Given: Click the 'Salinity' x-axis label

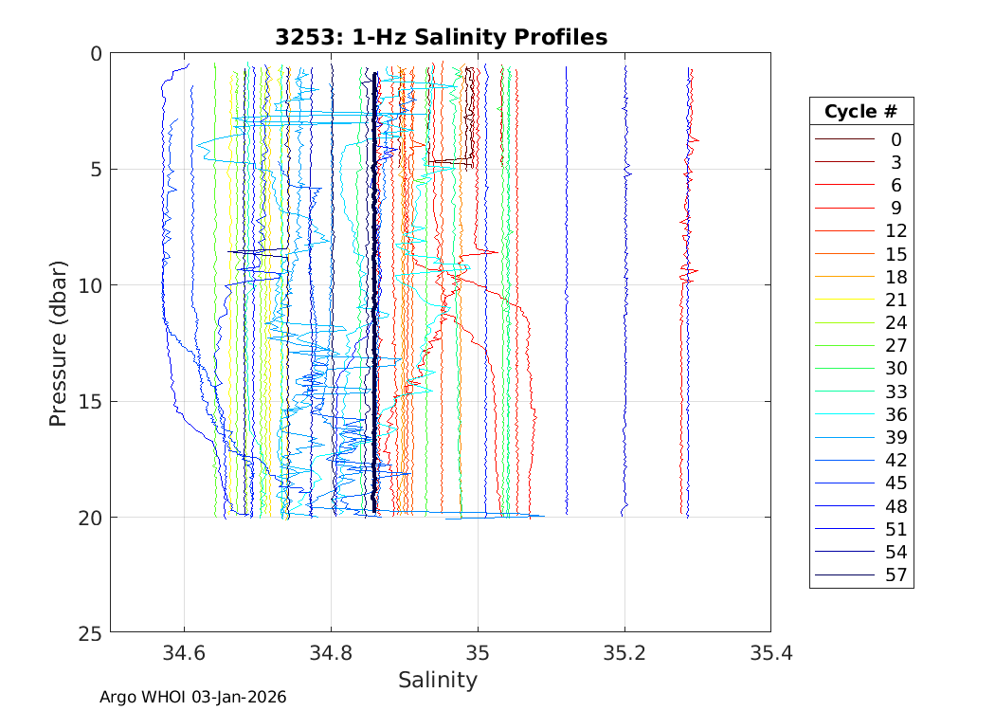Looking at the screenshot, I should [438, 680].
